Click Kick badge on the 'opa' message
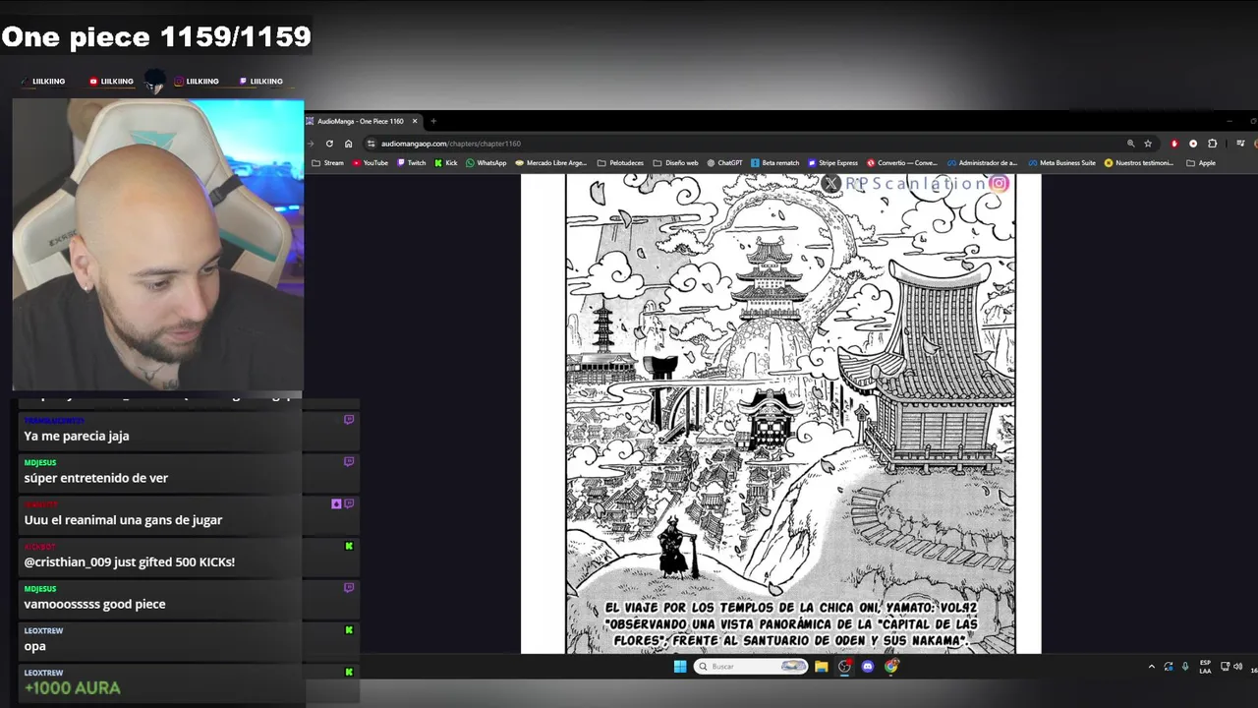The height and width of the screenshot is (708, 1258). pos(349,630)
